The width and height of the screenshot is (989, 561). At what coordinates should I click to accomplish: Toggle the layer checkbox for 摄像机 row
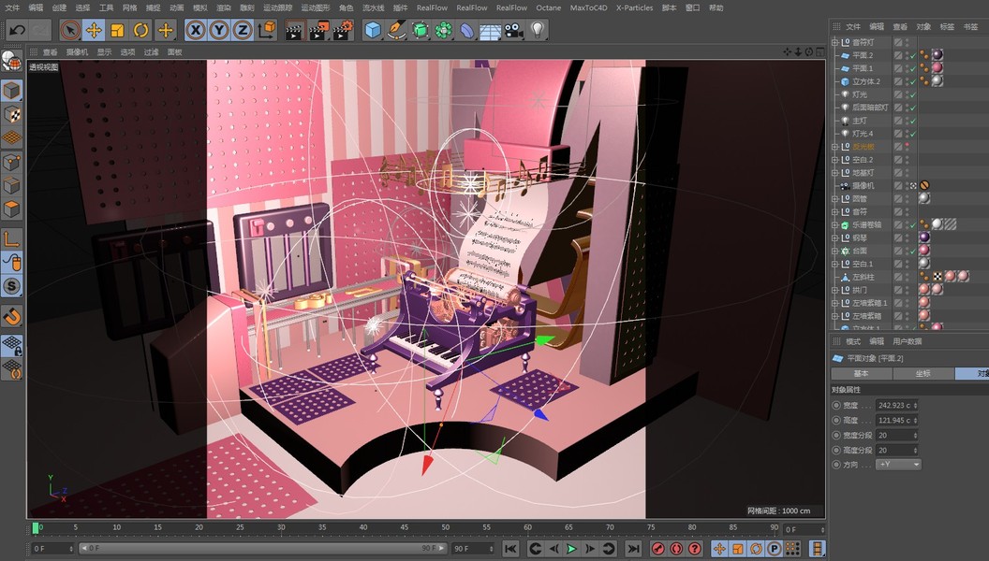point(898,185)
